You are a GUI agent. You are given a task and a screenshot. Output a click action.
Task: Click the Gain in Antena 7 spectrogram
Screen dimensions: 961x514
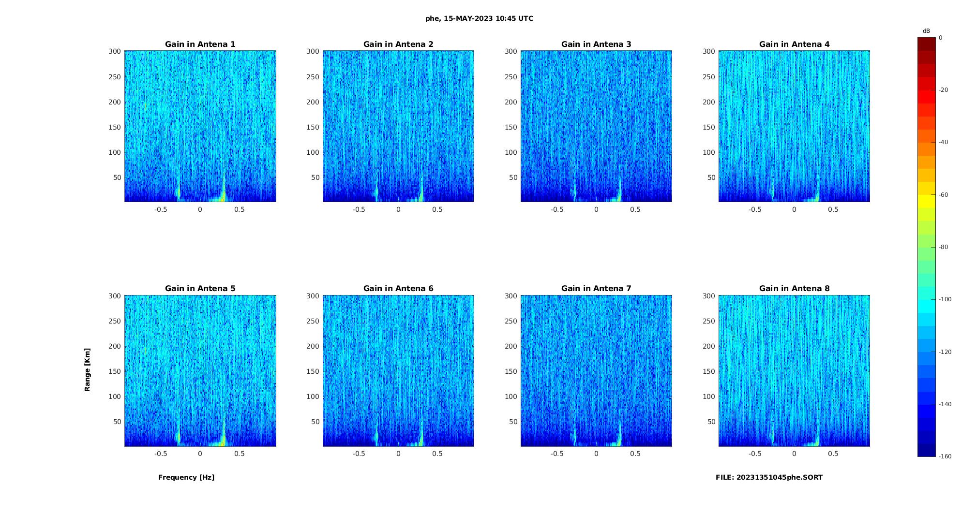(596, 370)
